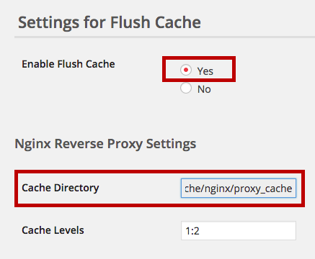Click the Nginx Reverse Proxy Settings heading

click(x=105, y=144)
